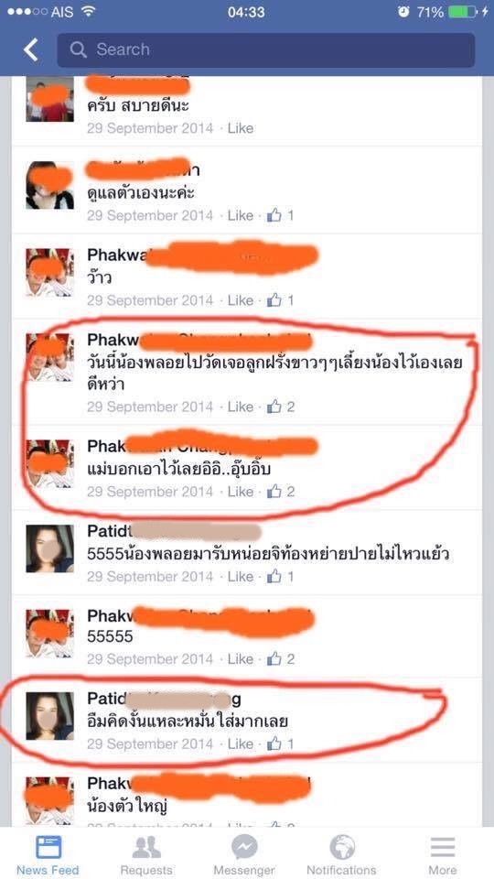The image size is (494, 879).
Task: Open profile picture beside 'ดูแลตัวเองนะค่ะ' comment
Action: [49, 186]
